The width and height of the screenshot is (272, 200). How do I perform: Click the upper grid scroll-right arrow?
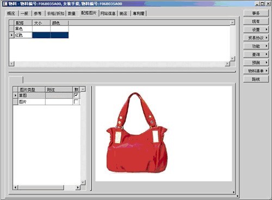coord(227,64)
